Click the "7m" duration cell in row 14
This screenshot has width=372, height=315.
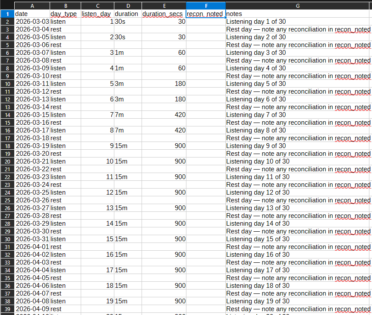[x=127, y=115]
